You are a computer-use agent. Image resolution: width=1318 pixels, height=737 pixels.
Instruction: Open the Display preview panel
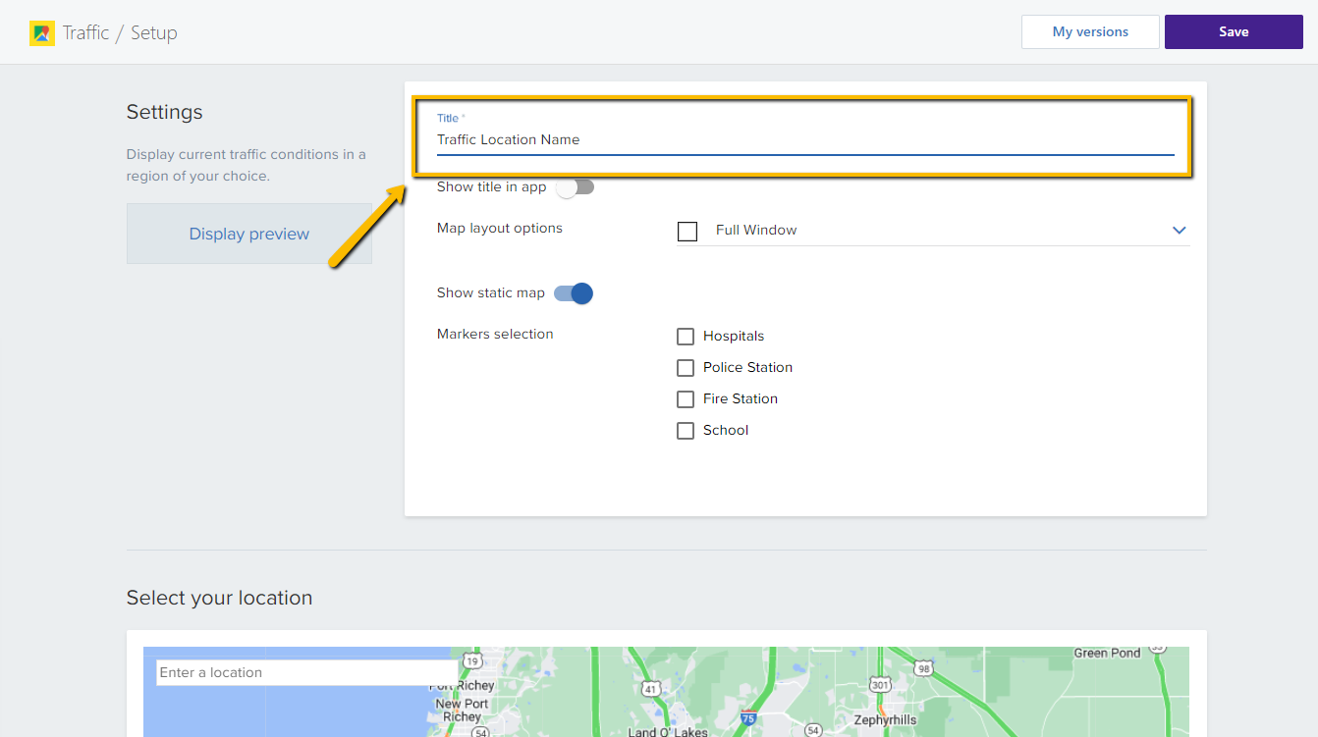tap(249, 234)
